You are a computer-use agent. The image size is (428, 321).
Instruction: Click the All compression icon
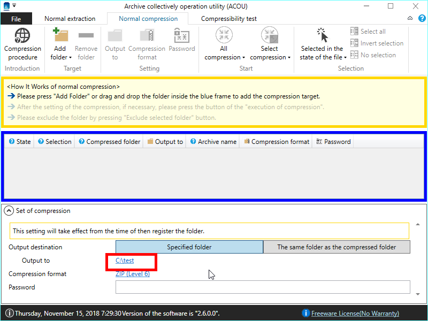click(x=224, y=36)
